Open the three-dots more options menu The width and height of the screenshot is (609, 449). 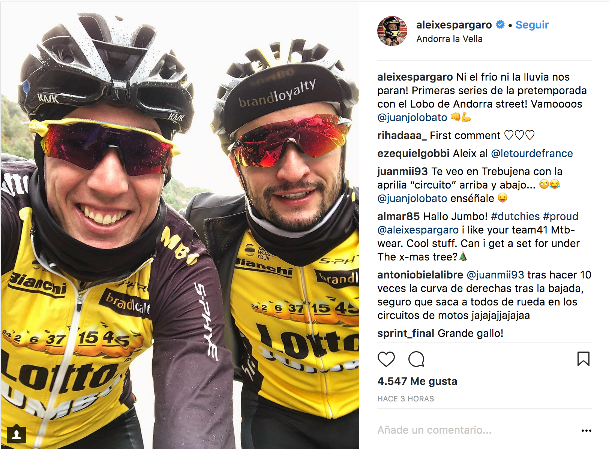tap(586, 431)
